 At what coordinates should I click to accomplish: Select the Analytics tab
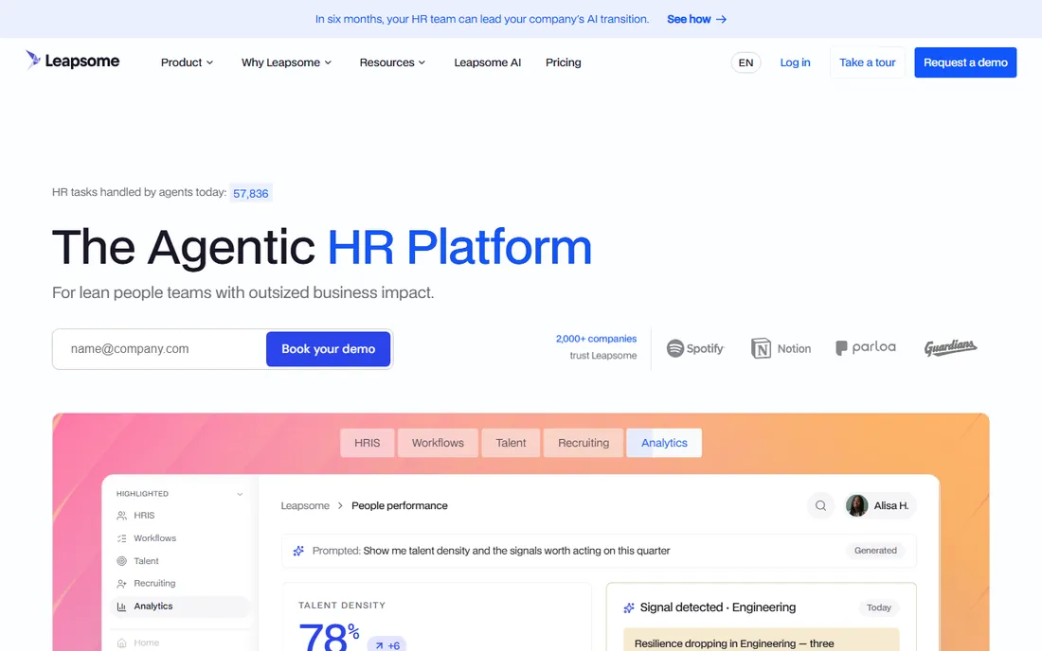tap(664, 443)
